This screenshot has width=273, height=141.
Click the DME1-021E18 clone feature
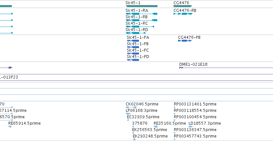[x=226, y=68]
